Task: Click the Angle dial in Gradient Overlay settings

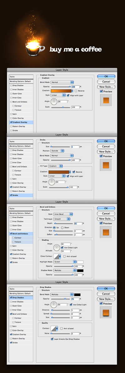Action: (54, 102)
